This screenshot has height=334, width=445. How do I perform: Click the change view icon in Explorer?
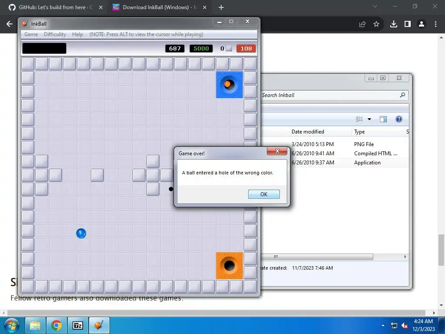(x=359, y=119)
